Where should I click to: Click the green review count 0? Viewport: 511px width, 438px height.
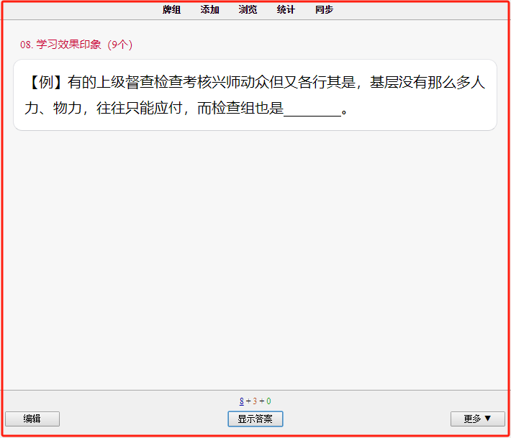268,401
